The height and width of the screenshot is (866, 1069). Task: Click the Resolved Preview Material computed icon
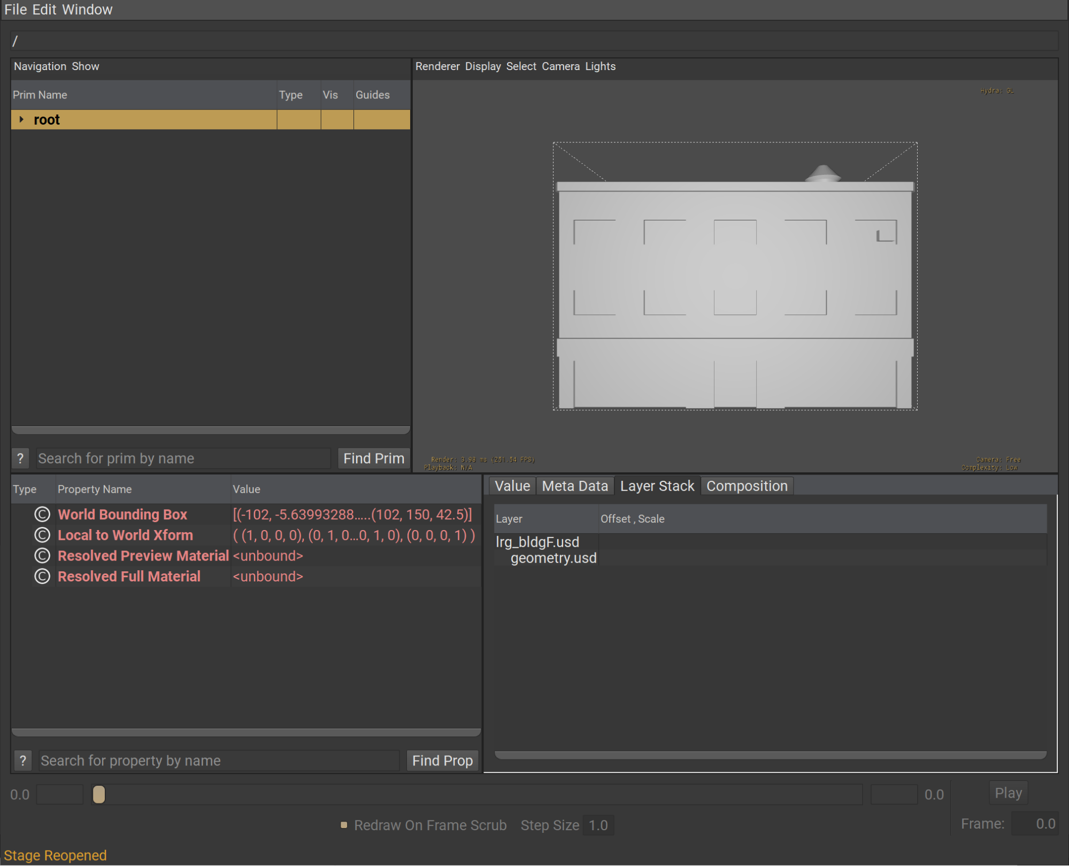[42, 556]
